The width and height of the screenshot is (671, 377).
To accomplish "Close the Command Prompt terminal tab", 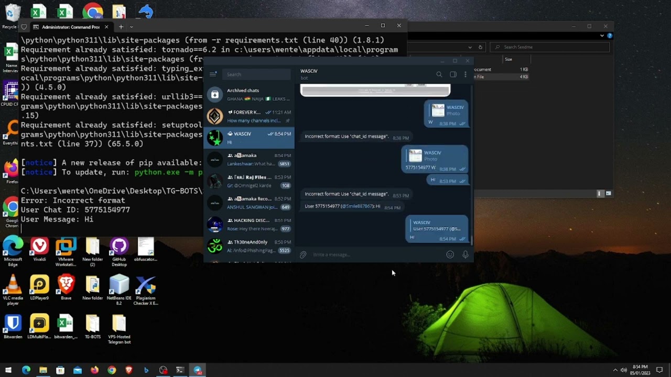I will click(x=106, y=27).
